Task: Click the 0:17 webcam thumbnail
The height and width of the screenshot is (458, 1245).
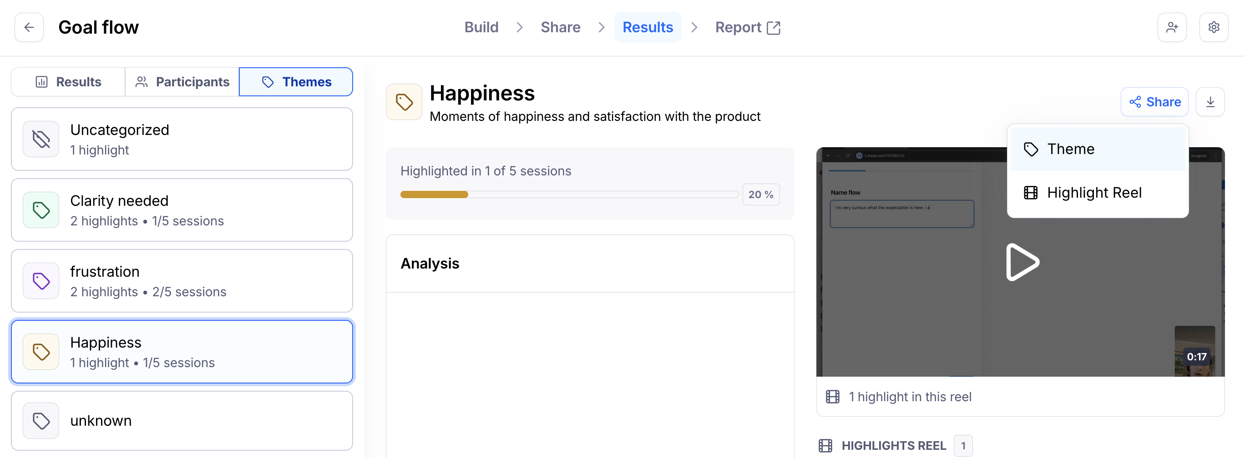Action: coord(1194,351)
